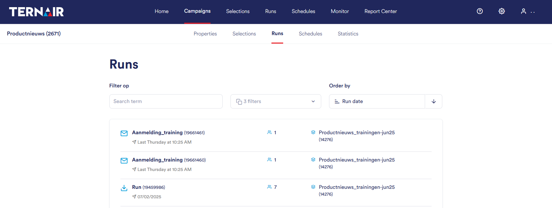
Task: Switch to the Statistics tab
Action: coord(348,34)
